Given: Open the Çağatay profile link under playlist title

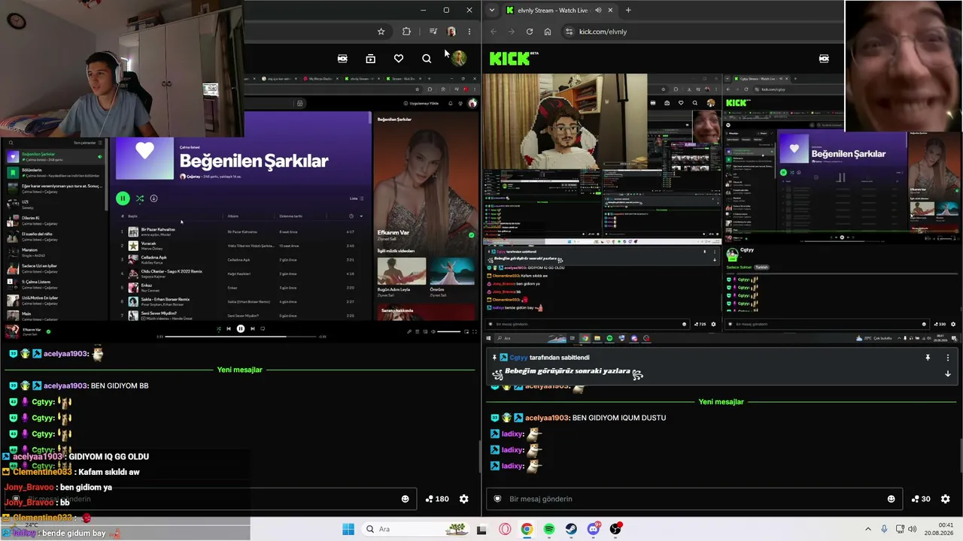Looking at the screenshot, I should pos(193,177).
